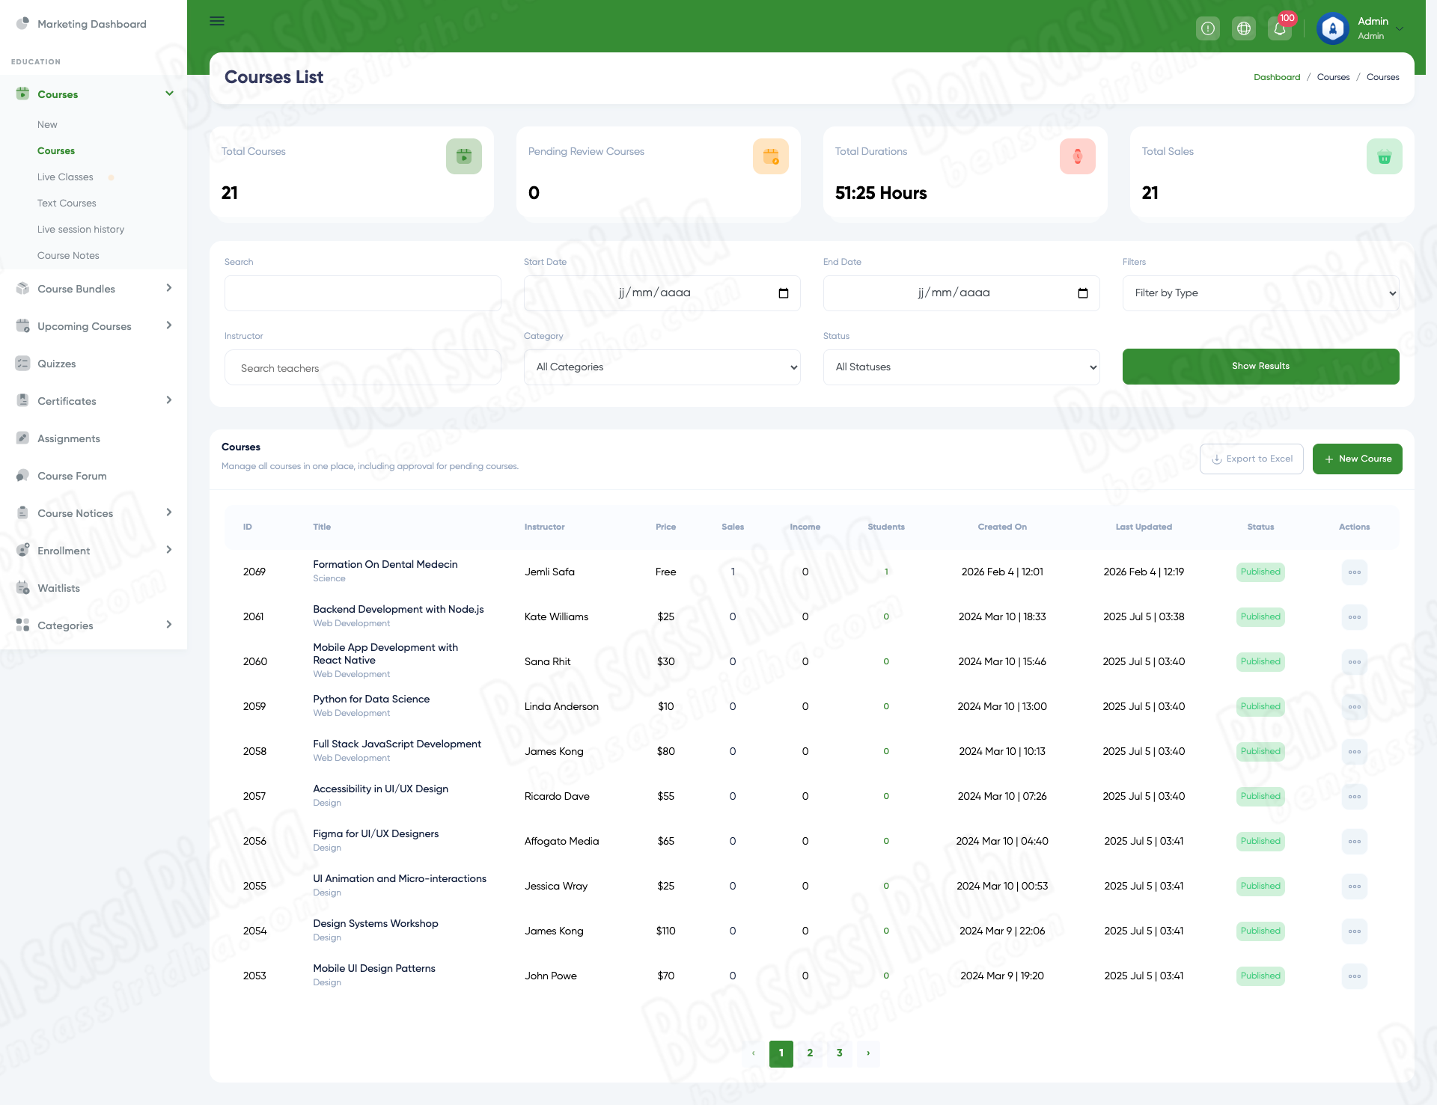Select Quizzes in the sidebar
1437x1105 pixels.
pyautogui.click(x=57, y=364)
